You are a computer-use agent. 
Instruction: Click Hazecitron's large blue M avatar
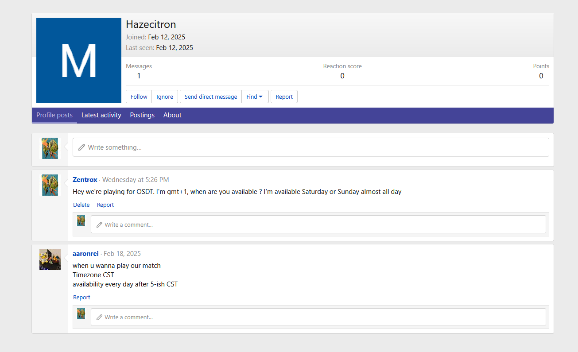(x=78, y=60)
